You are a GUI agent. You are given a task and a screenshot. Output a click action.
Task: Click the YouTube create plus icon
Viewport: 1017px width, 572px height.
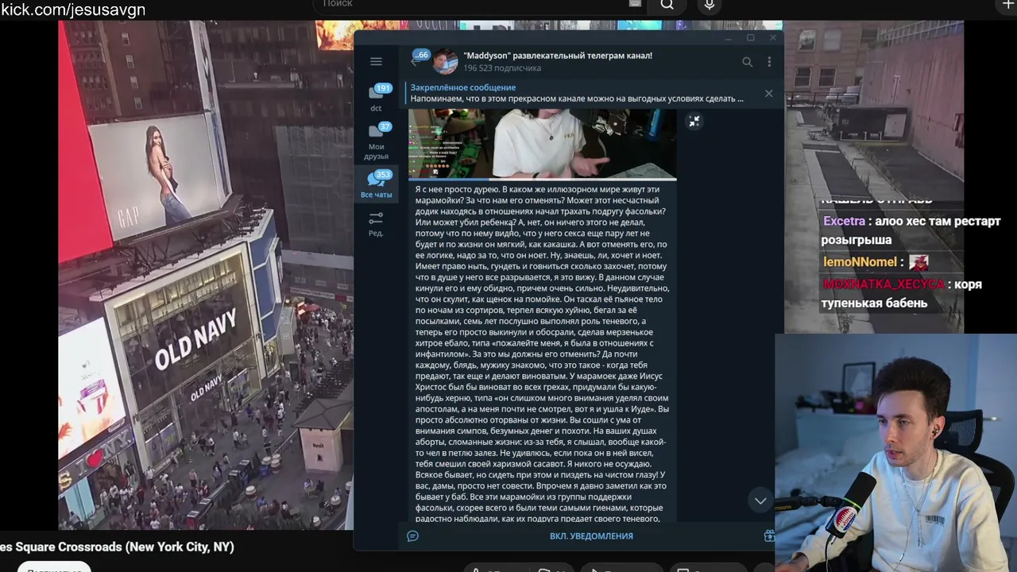pyautogui.click(x=1008, y=5)
